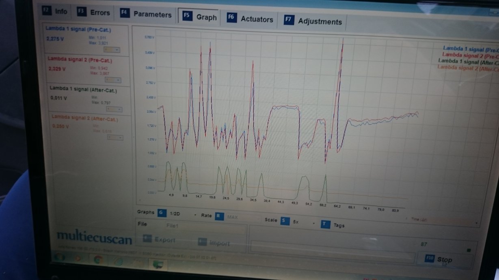Open the Adjustments tab

pyautogui.click(x=313, y=21)
